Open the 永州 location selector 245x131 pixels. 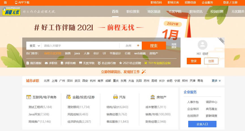[x=128, y=45]
